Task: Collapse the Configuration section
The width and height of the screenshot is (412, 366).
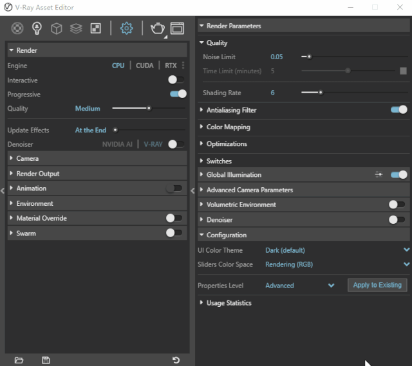Action: coord(303,235)
